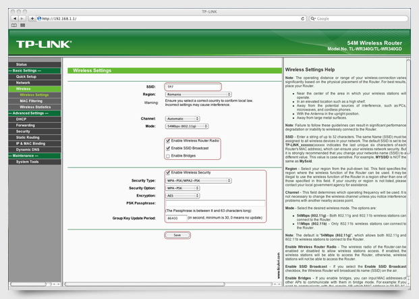Click the Save button
This screenshot has width=419, height=299.
tap(177, 235)
